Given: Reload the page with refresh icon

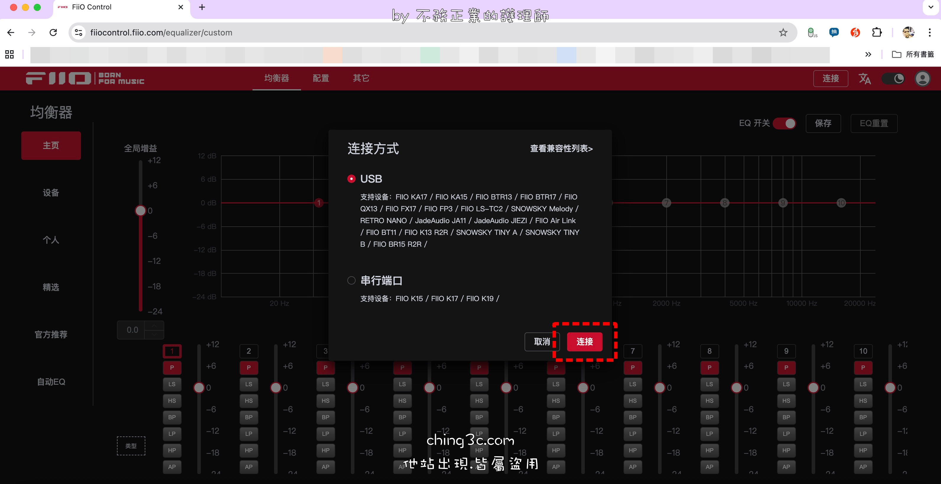Looking at the screenshot, I should [53, 33].
